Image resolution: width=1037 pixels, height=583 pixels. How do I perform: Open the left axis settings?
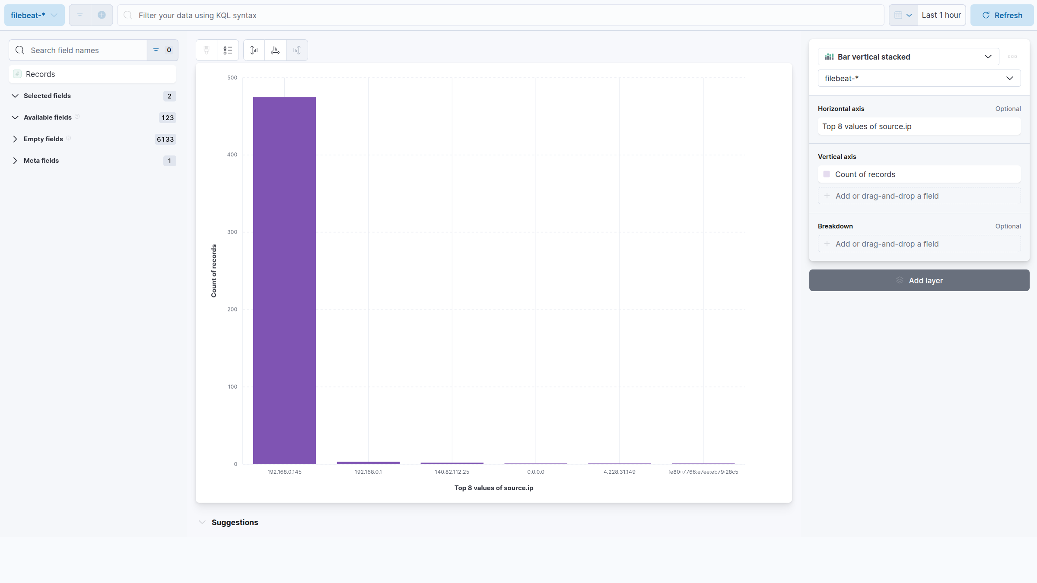(x=254, y=50)
